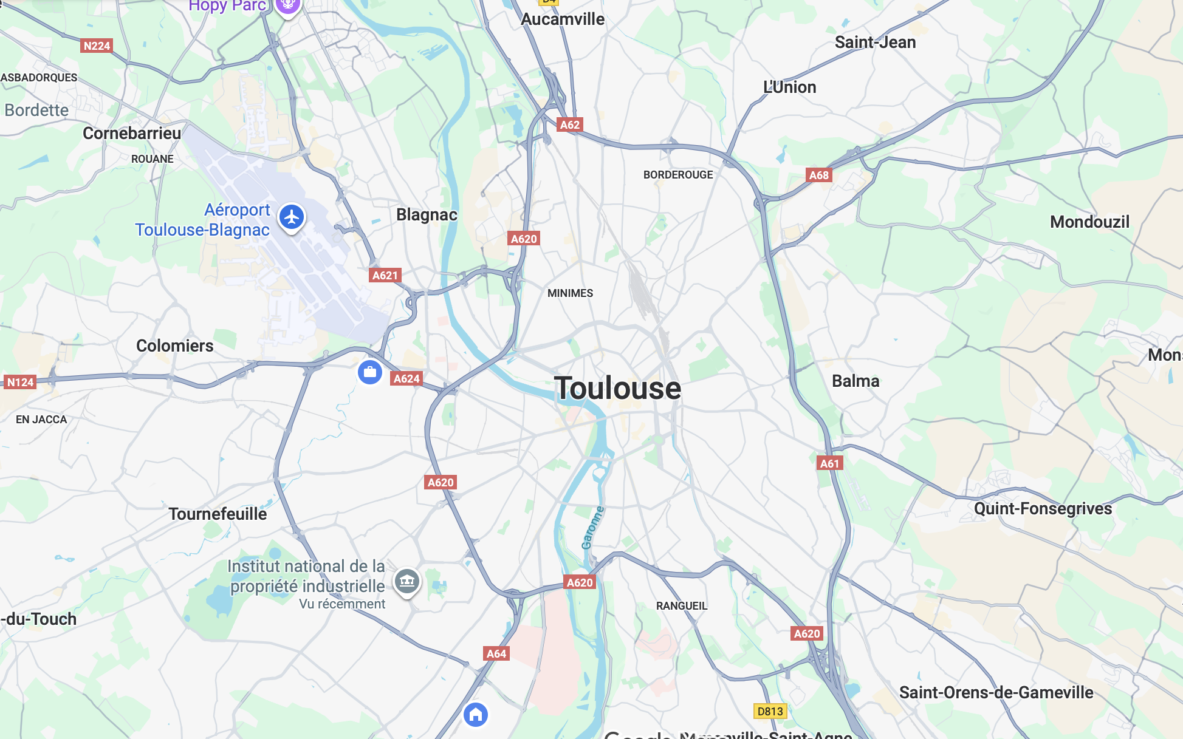Open the Aéroport Toulouse-Blagnac label
This screenshot has height=739, width=1183.
click(202, 220)
